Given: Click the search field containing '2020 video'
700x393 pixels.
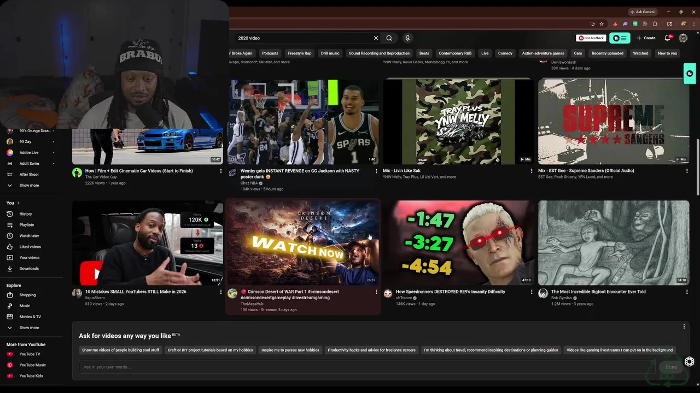Looking at the screenshot, I should 304,38.
